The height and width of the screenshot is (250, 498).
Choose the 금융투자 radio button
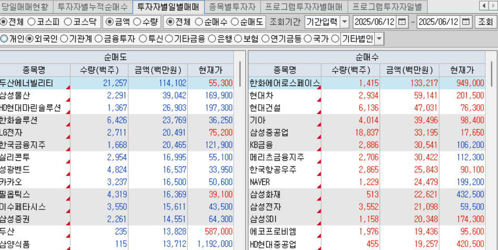[x=99, y=39]
